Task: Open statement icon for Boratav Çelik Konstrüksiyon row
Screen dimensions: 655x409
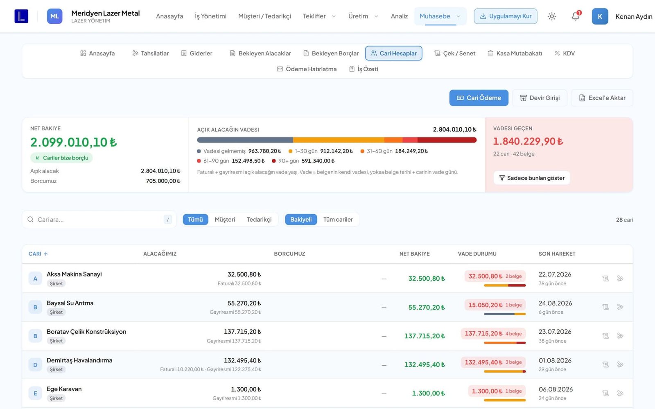Action: pos(605,336)
